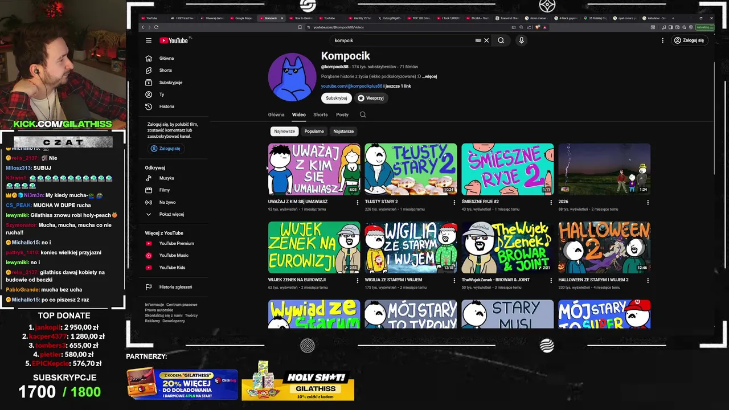Play the ŚMIESZNE RYJE 2 thumbnail

507,169
